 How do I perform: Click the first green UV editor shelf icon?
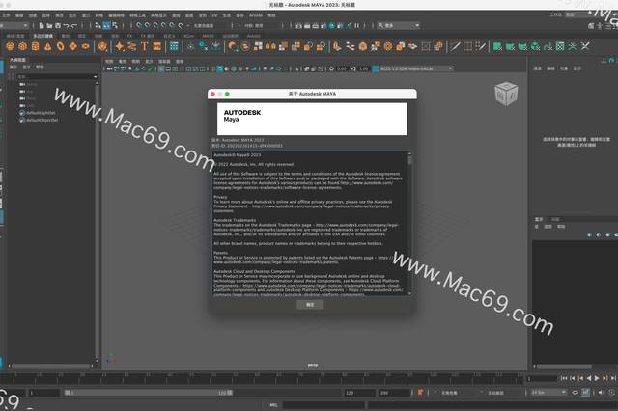coord(497,46)
